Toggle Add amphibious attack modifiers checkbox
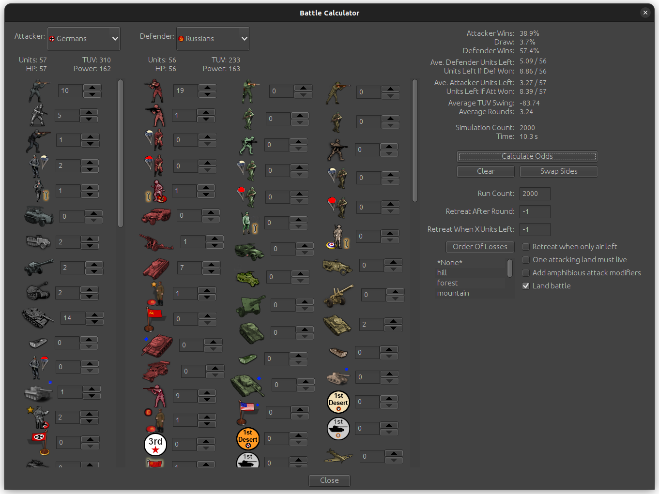 [x=526, y=273]
